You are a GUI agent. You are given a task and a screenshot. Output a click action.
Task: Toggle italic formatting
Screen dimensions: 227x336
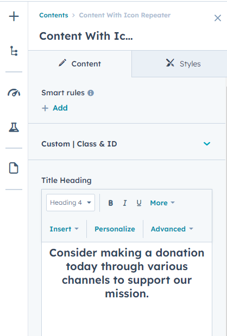pyautogui.click(x=125, y=203)
